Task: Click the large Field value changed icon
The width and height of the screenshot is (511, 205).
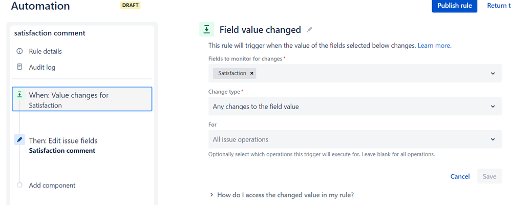Action: pos(207,29)
